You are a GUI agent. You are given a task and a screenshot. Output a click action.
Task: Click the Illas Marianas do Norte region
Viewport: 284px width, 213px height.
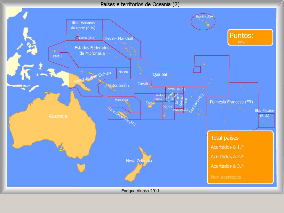click(85, 27)
